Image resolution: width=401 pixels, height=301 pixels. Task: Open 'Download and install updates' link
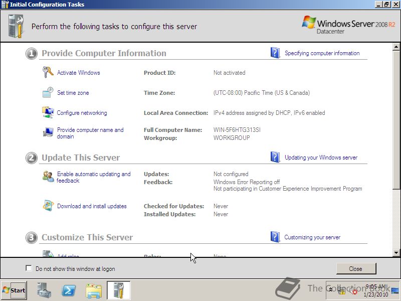[x=92, y=206]
